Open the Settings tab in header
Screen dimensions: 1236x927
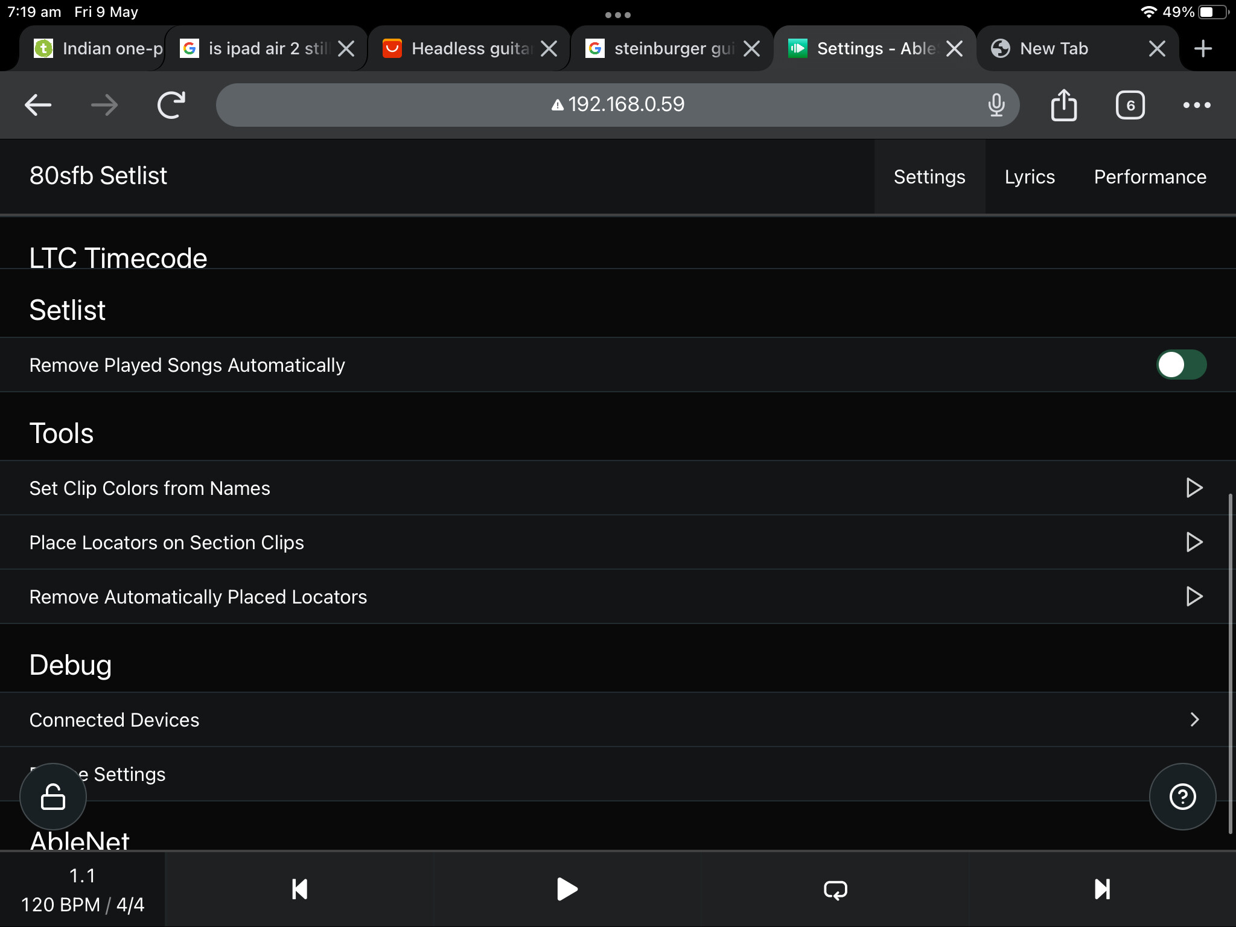point(929,177)
